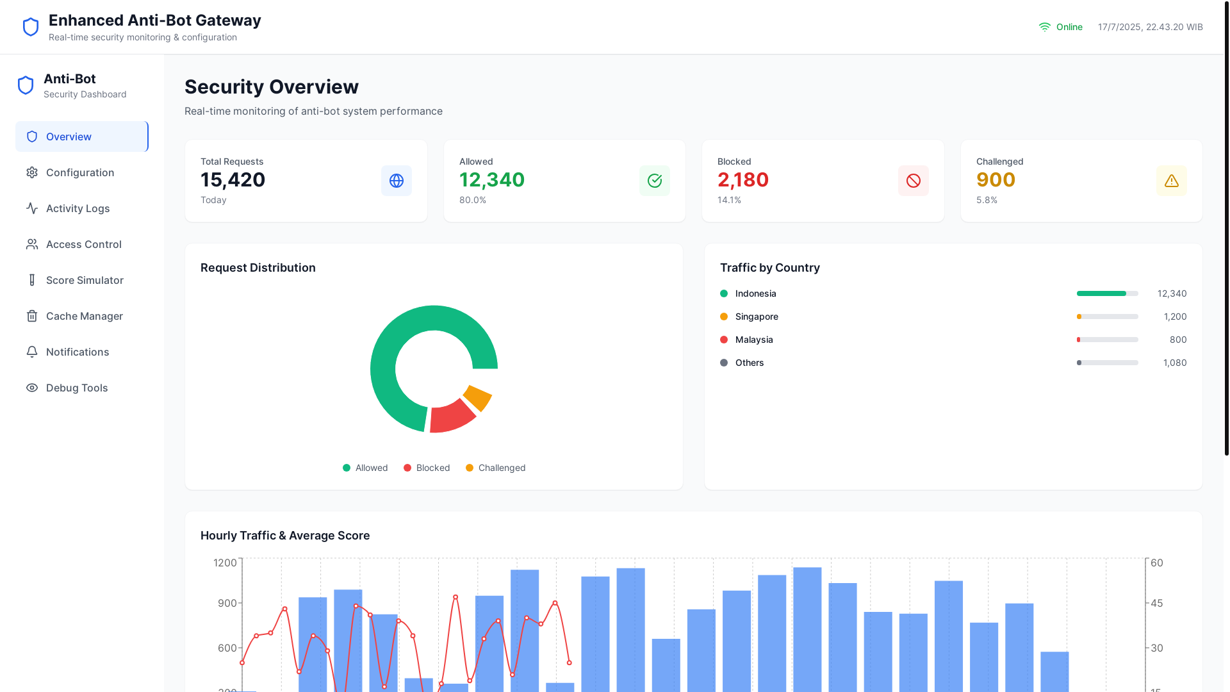Click the gray dot beside Others

click(x=724, y=363)
